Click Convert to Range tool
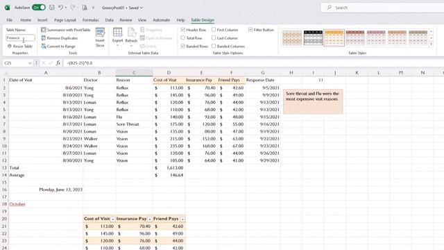Viewport: 444px width, 250px height. (x=58, y=47)
